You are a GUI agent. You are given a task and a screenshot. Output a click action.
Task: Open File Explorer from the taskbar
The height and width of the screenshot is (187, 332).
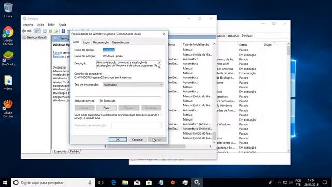coord(125,182)
